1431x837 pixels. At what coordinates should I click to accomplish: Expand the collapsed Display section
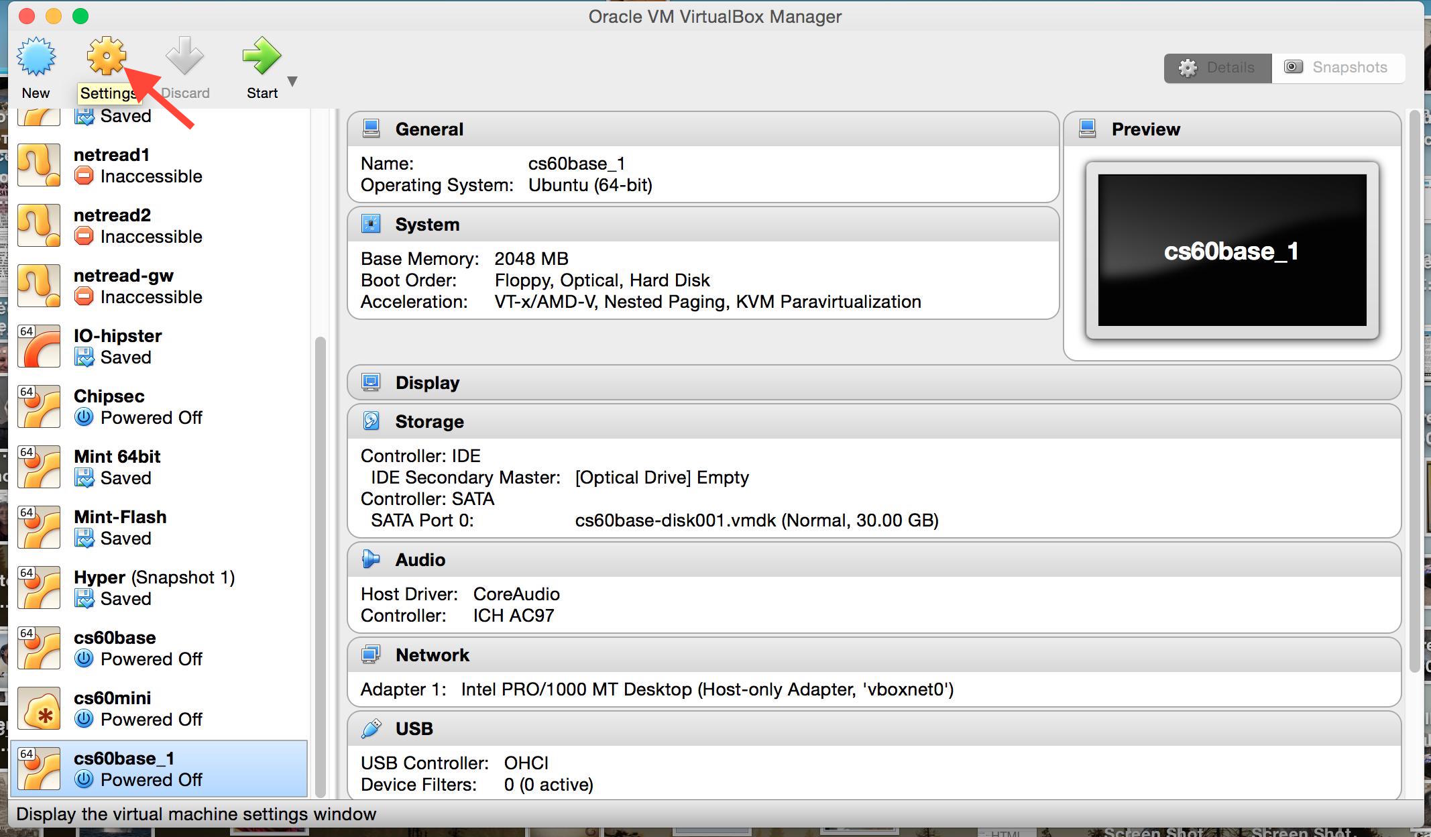point(874,383)
